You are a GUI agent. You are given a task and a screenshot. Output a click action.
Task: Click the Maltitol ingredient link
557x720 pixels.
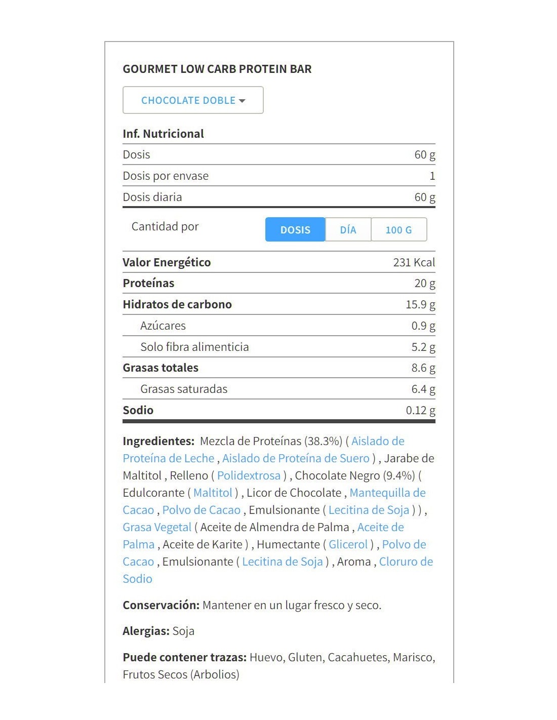[x=213, y=493]
